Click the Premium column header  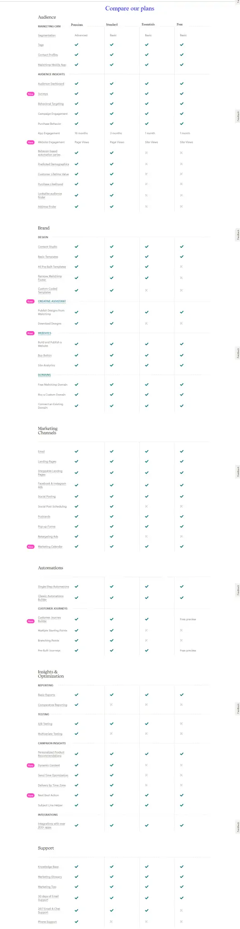tap(77, 24)
